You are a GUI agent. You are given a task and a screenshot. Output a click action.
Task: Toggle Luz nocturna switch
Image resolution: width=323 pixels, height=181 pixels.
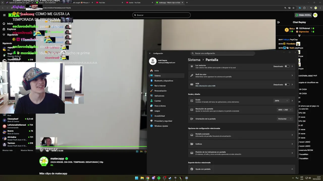coord(287,66)
